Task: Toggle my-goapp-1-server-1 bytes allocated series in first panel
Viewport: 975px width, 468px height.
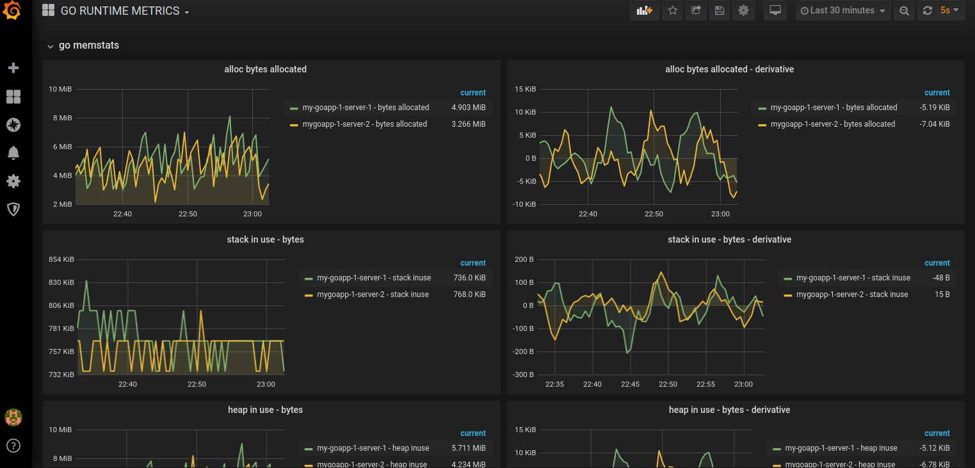Action: click(x=366, y=108)
